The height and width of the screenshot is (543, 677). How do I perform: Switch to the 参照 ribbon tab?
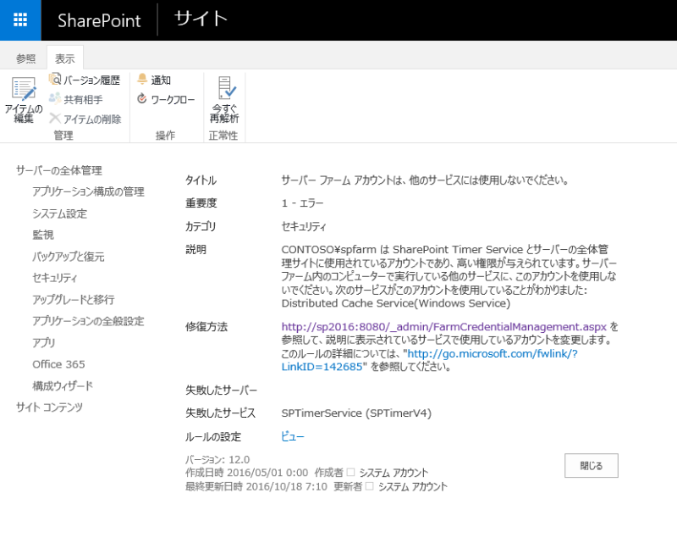tap(26, 58)
